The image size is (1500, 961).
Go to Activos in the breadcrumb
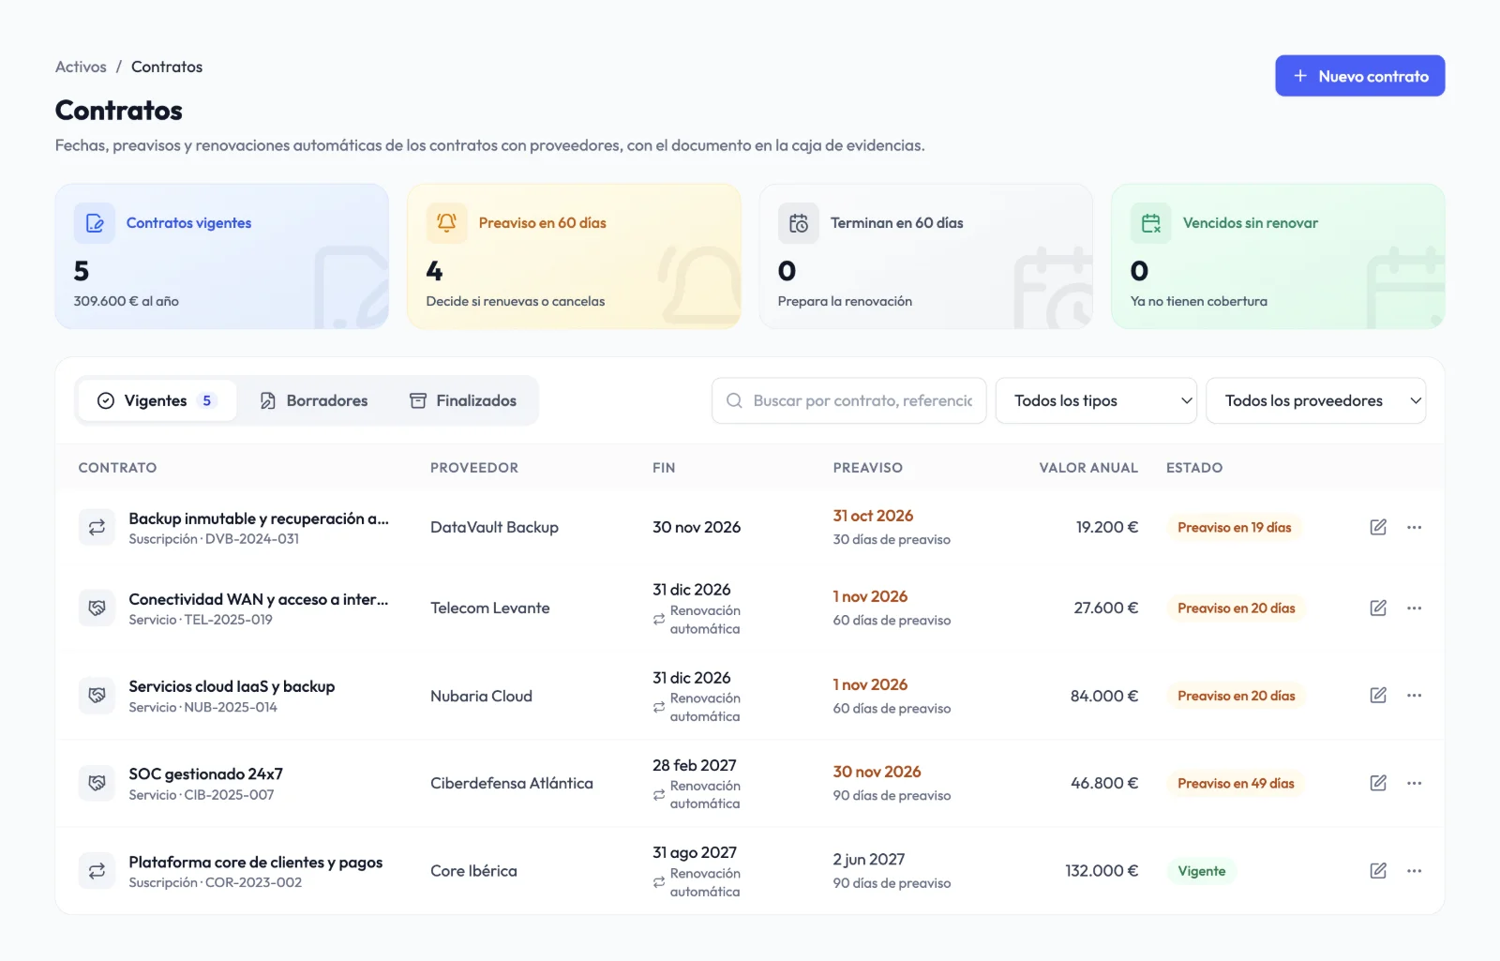pos(81,67)
